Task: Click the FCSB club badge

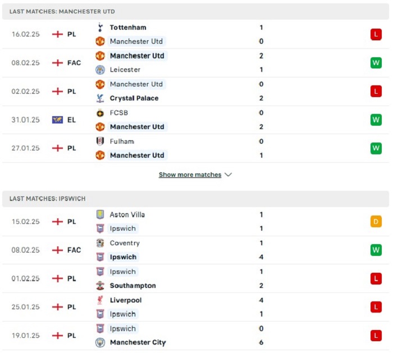Action: click(100, 113)
